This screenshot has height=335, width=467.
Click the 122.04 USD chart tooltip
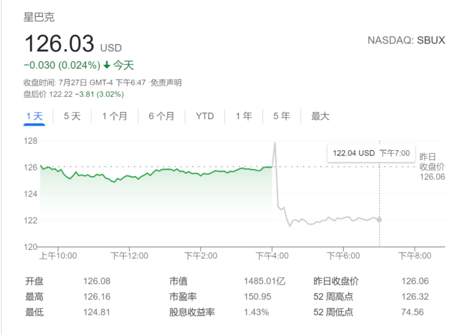click(x=371, y=153)
